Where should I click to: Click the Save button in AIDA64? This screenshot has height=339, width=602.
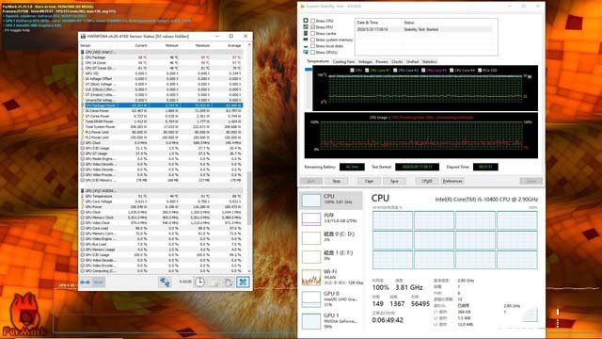pyautogui.click(x=394, y=181)
